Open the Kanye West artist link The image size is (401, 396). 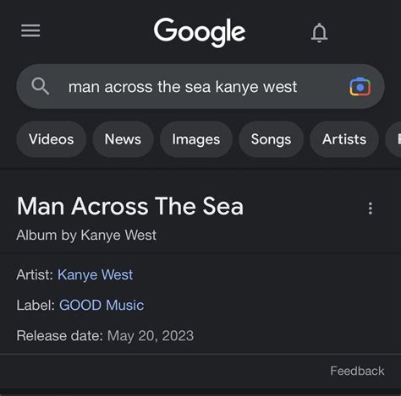95,275
